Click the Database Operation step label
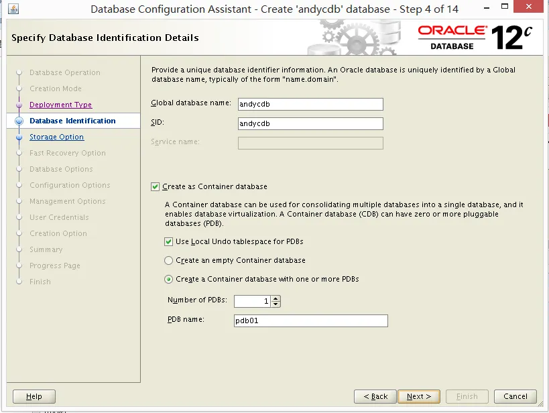This screenshot has height=413, width=549. [x=65, y=72]
